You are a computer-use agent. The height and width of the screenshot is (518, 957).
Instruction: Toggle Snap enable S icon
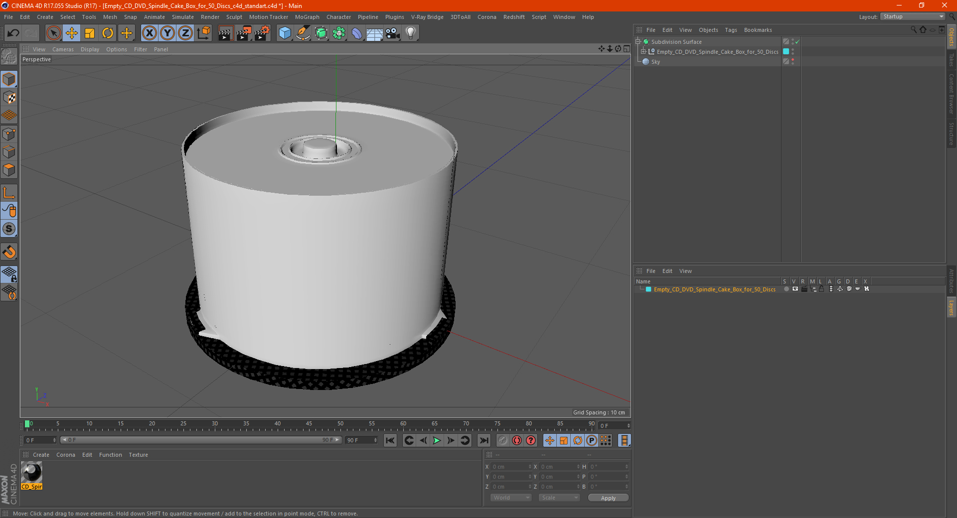[x=9, y=229]
